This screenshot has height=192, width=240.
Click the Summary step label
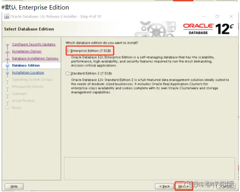pos(19,94)
